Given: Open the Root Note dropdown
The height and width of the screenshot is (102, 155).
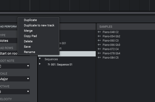Looking at the screenshot, I should [15, 66].
